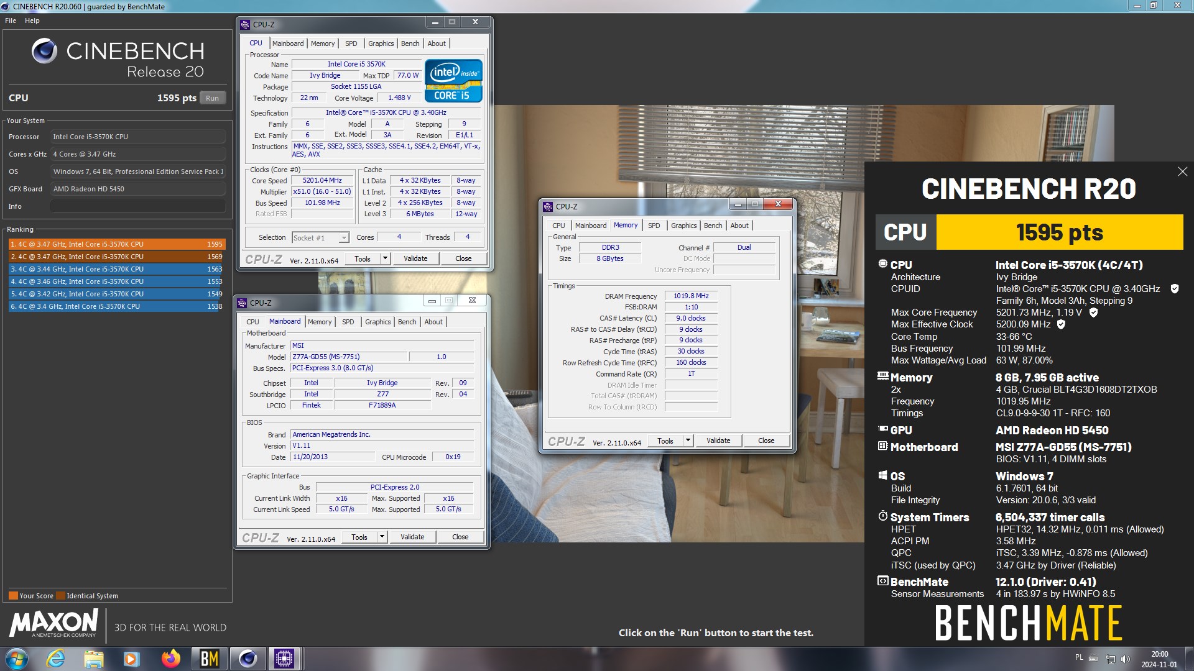Click the keyboard tray icon
The height and width of the screenshot is (671, 1194).
point(1093,659)
